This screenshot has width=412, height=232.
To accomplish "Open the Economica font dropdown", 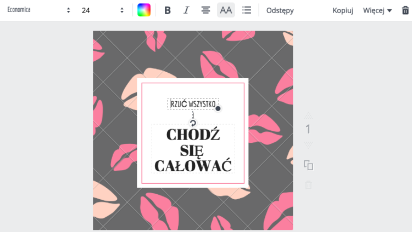I will [38, 10].
